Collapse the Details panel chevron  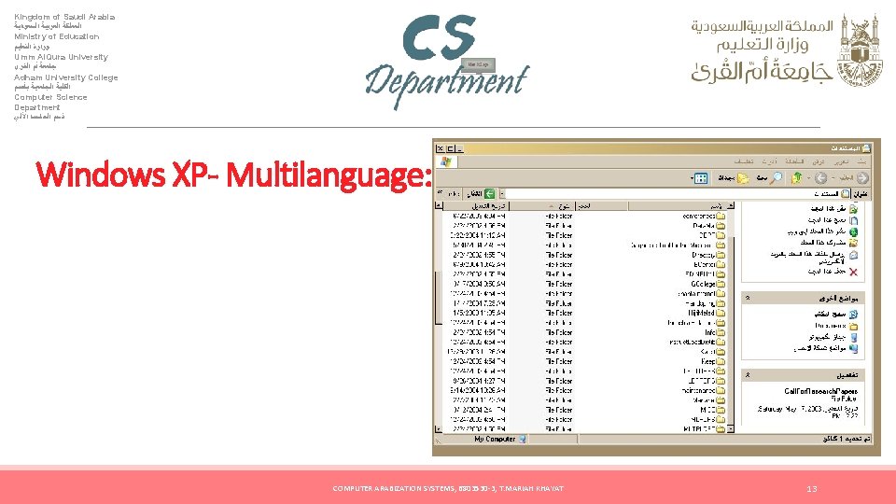coord(748,375)
